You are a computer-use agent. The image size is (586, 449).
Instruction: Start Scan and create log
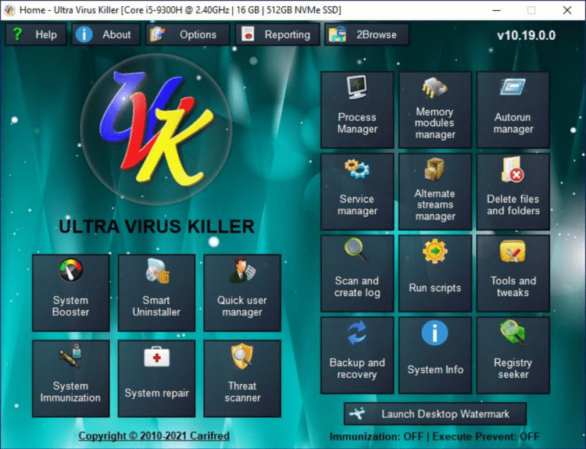357,273
